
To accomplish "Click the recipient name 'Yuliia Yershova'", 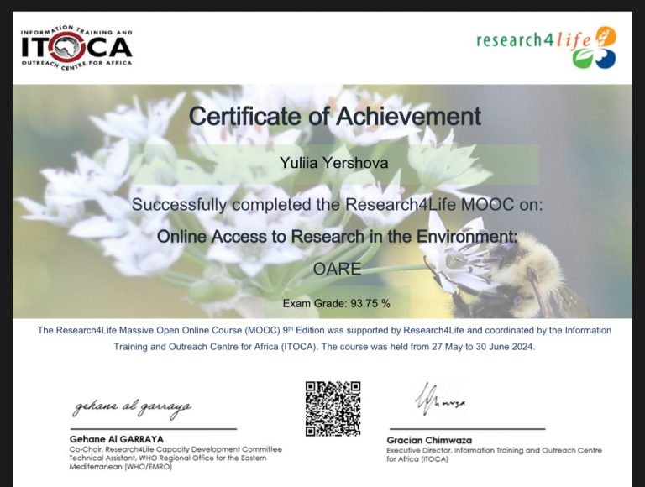I will (334, 163).
